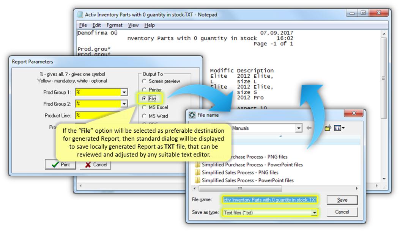Click Notepad vertical scrollbar thumb

(384, 78)
